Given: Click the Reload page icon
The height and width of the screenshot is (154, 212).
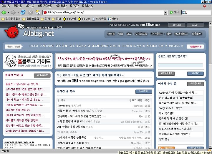Looking at the screenshot, I should [23, 12].
